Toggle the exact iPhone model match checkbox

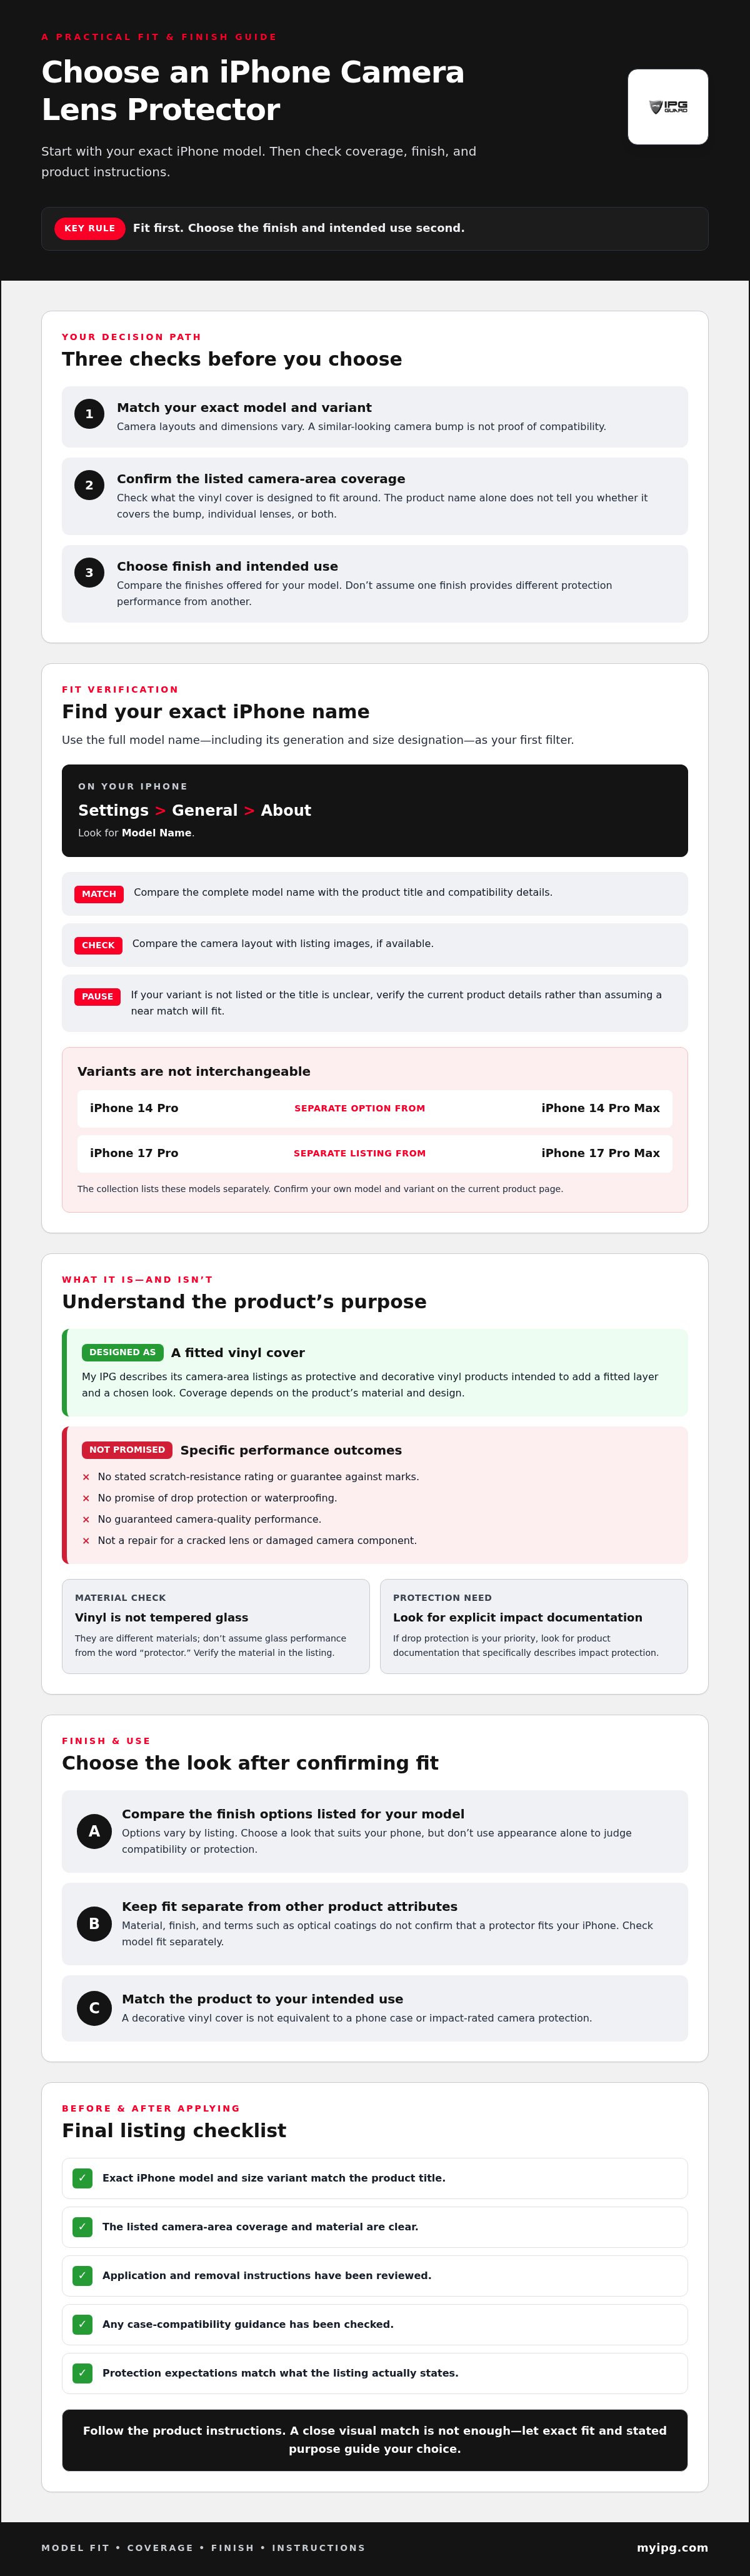click(x=82, y=2177)
